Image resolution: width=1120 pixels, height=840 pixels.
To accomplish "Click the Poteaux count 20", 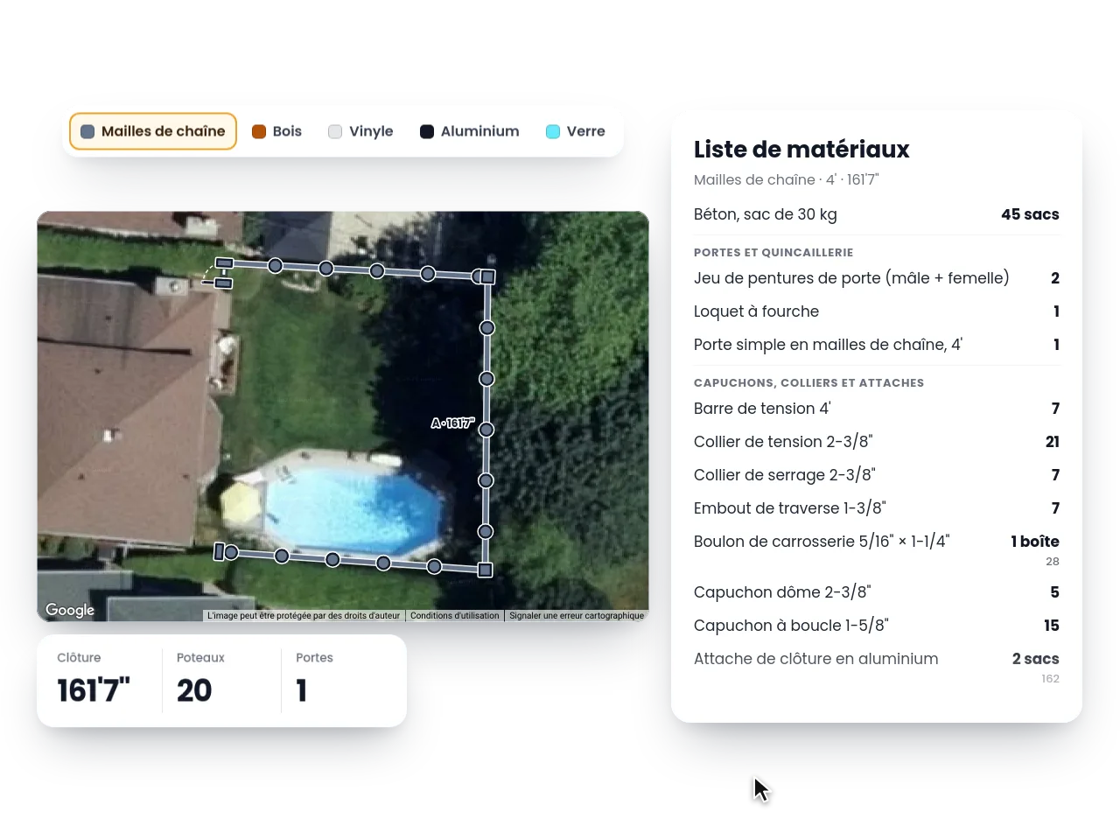I will [194, 690].
